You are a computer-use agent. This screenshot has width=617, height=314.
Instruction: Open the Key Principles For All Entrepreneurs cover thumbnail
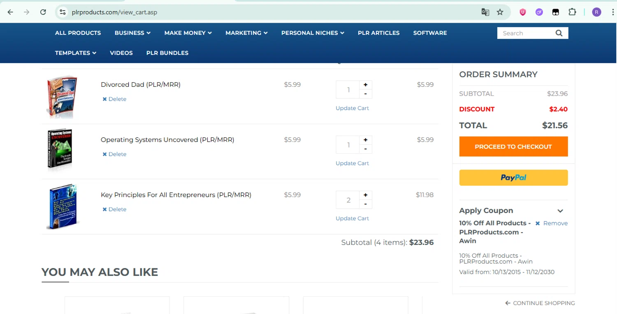(62, 206)
